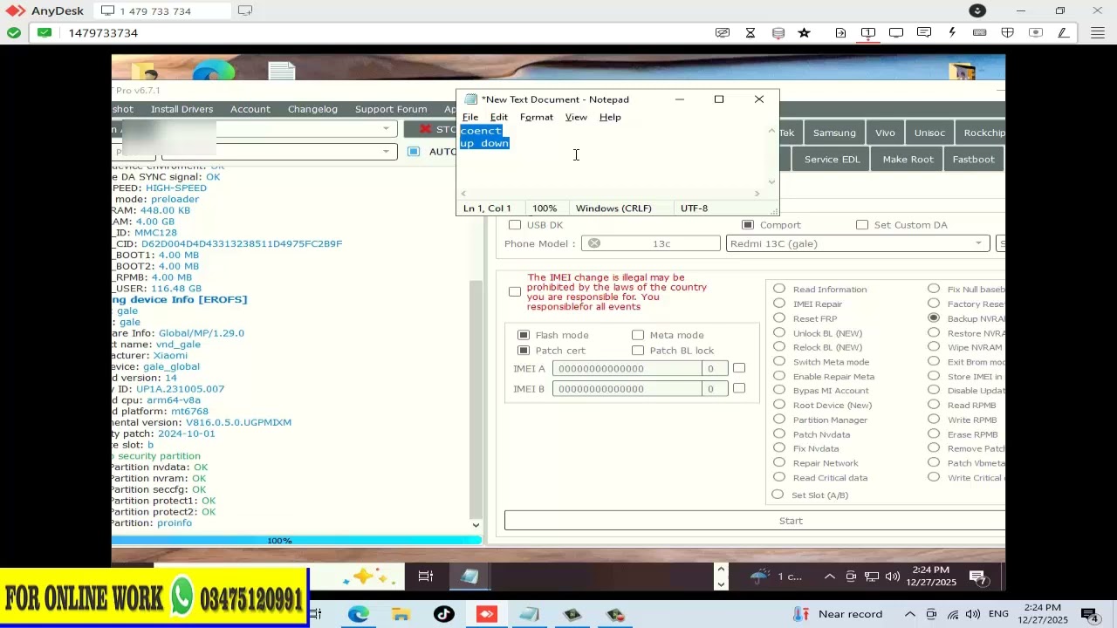The height and width of the screenshot is (628, 1117).
Task: Enable the Meta mode checkbox
Action: coord(638,335)
